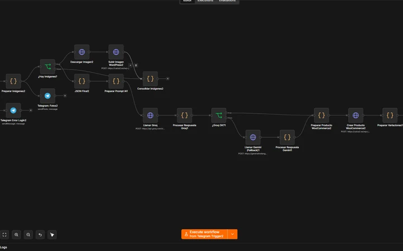
Task: Click the Descargar Imagen2 label
Action: click(82, 62)
